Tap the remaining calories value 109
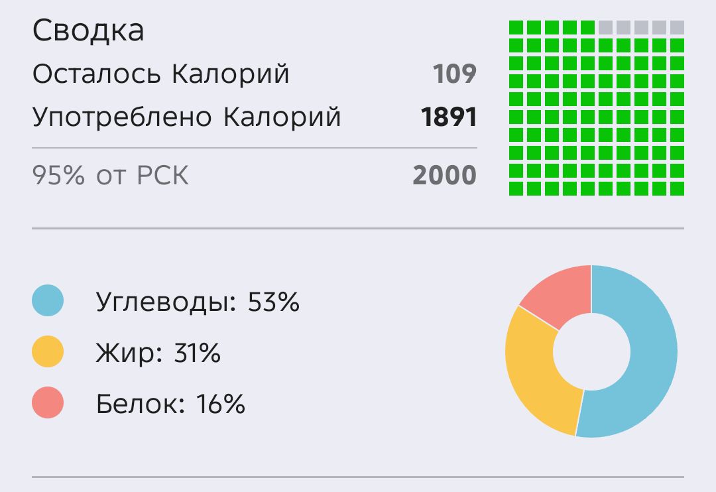Viewport: 716px width, 492px height. pyautogui.click(x=454, y=74)
